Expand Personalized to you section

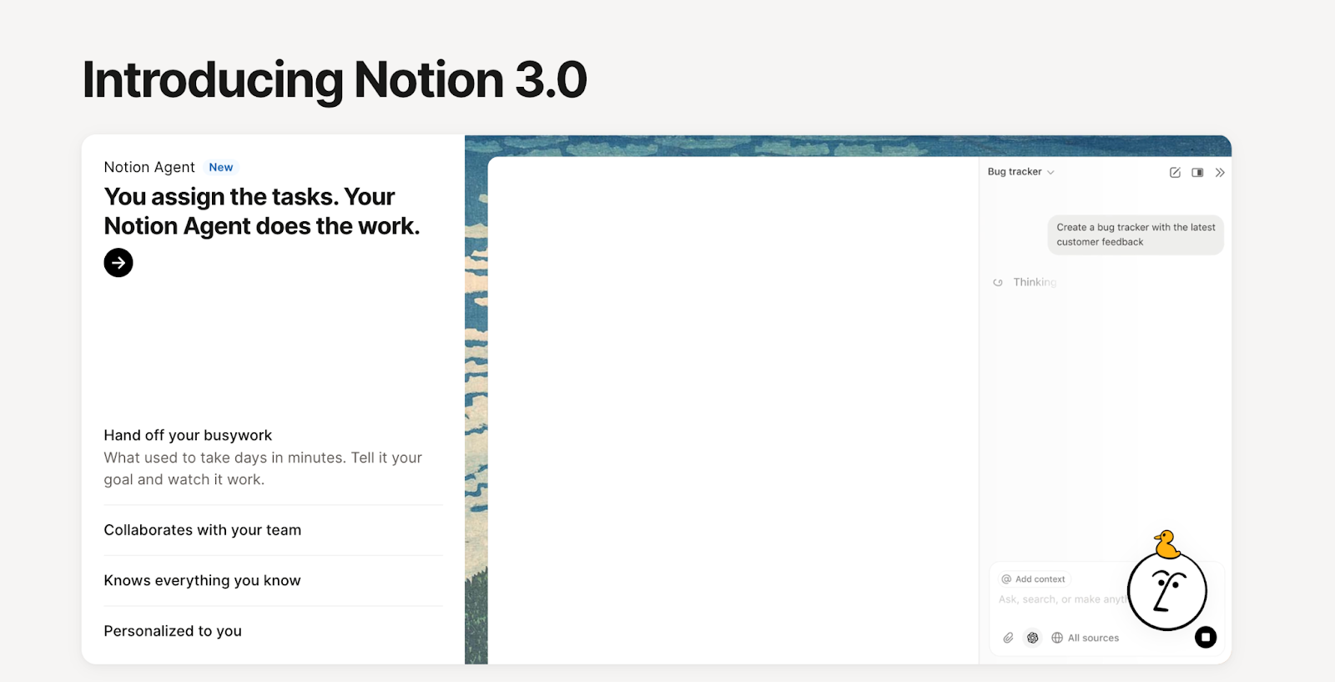(273, 631)
